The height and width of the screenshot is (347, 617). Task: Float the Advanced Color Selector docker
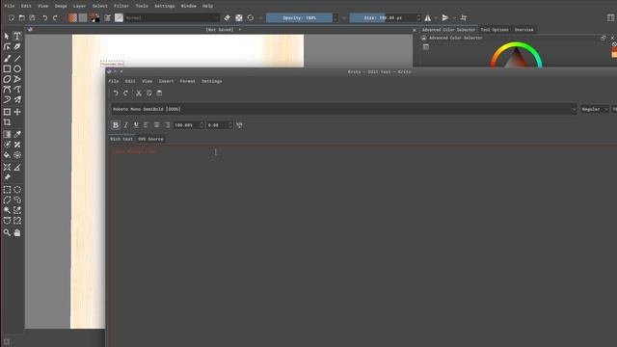pos(604,38)
